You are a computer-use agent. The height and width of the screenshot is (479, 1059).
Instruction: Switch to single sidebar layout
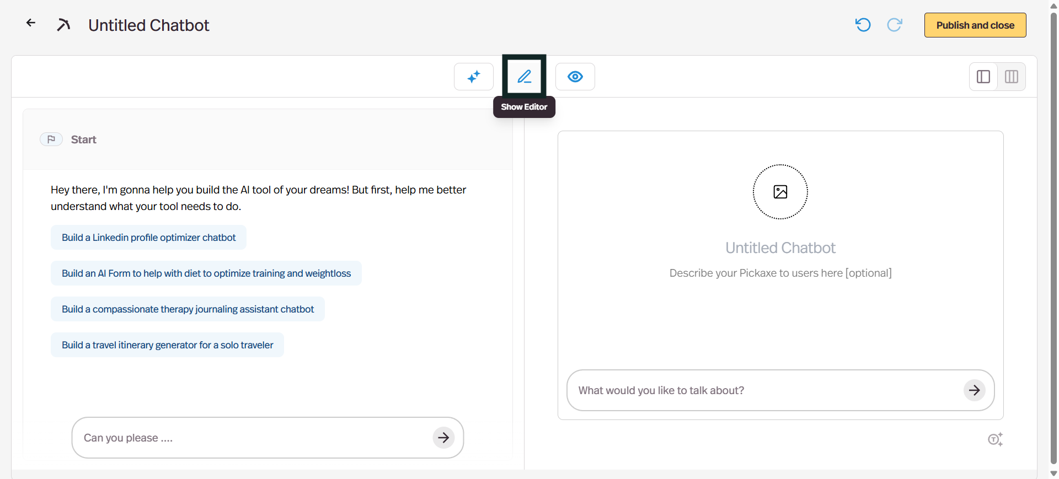click(983, 77)
